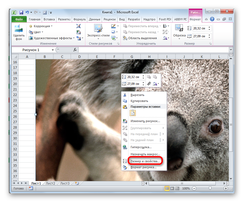Open the Name Box dropdown arrow
The image size is (243, 202).
(53, 50)
